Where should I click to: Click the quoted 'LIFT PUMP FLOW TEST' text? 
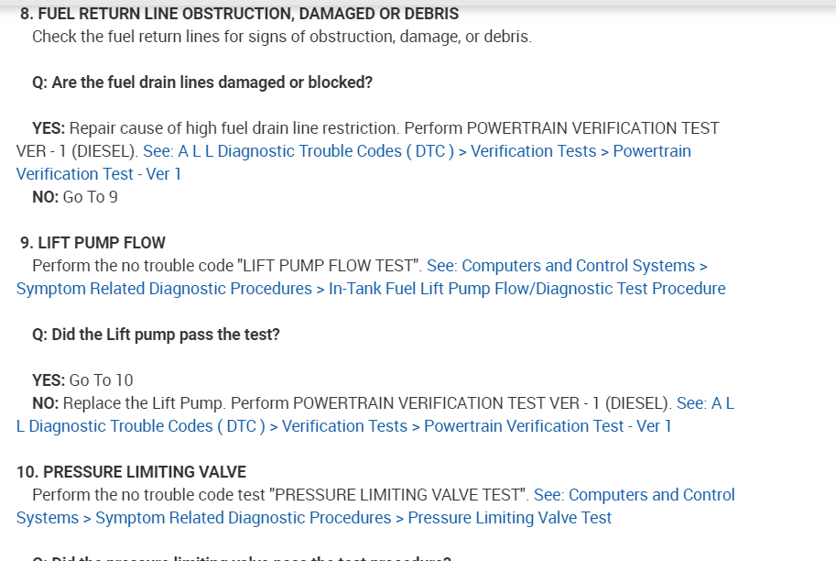point(330,266)
